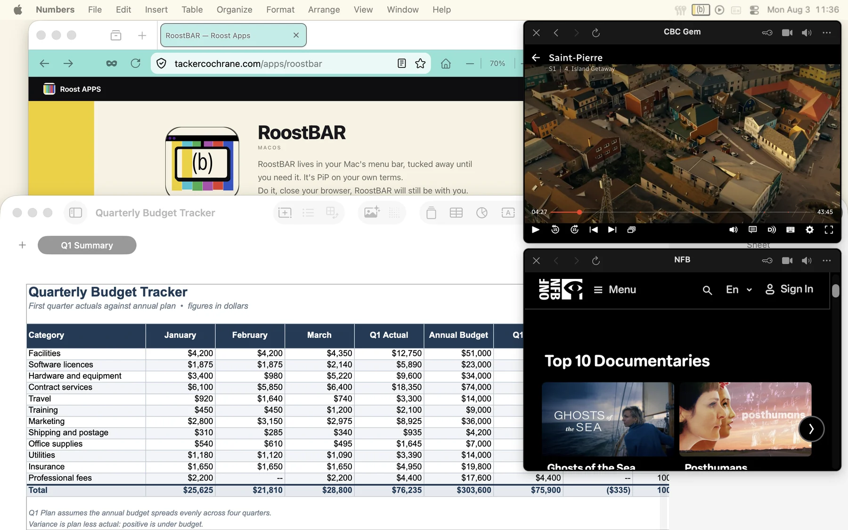Open the Table menu in Numbers
The image size is (848, 530).
(192, 9)
